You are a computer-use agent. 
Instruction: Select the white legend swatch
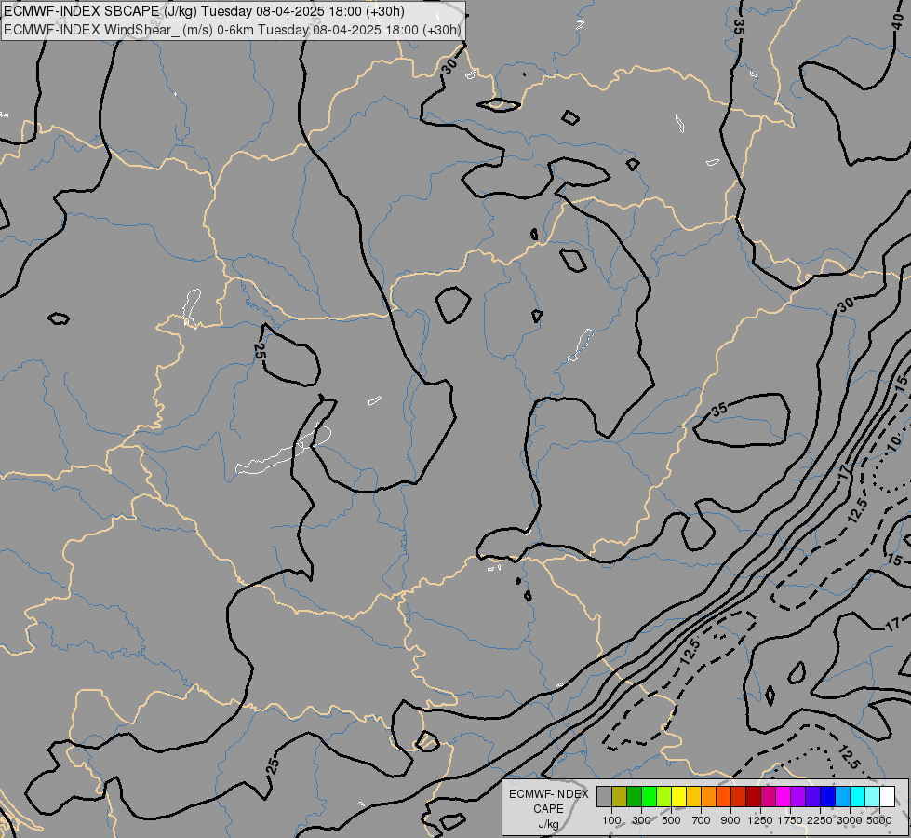(x=888, y=797)
